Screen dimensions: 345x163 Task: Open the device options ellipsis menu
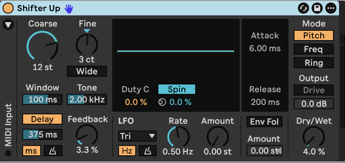[331, 9]
